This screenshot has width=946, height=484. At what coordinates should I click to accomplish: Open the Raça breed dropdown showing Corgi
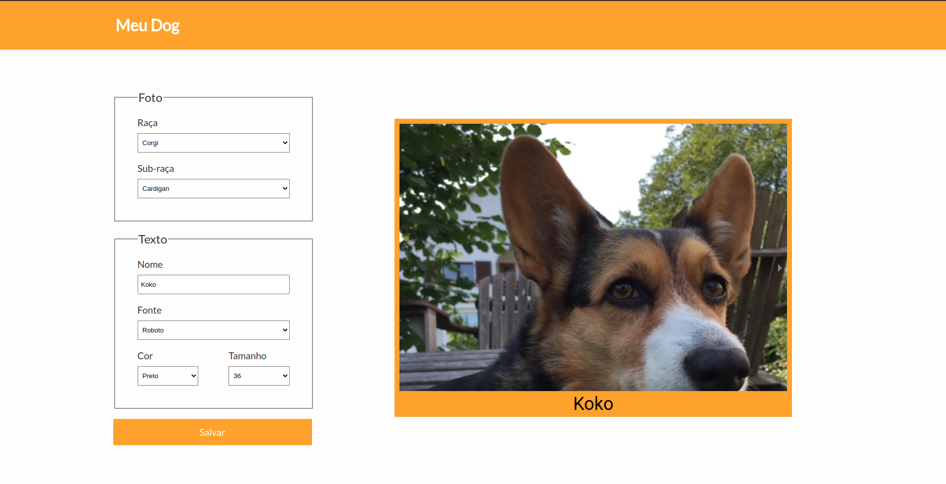click(213, 143)
